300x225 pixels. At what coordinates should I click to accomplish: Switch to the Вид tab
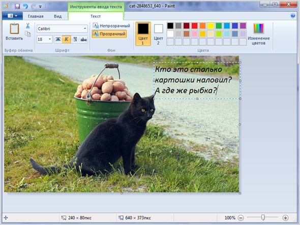tap(57, 16)
